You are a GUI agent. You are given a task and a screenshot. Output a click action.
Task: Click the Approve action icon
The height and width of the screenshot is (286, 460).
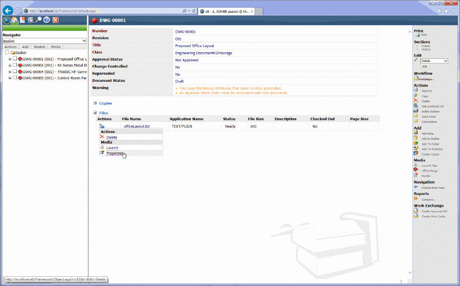[x=416, y=90]
